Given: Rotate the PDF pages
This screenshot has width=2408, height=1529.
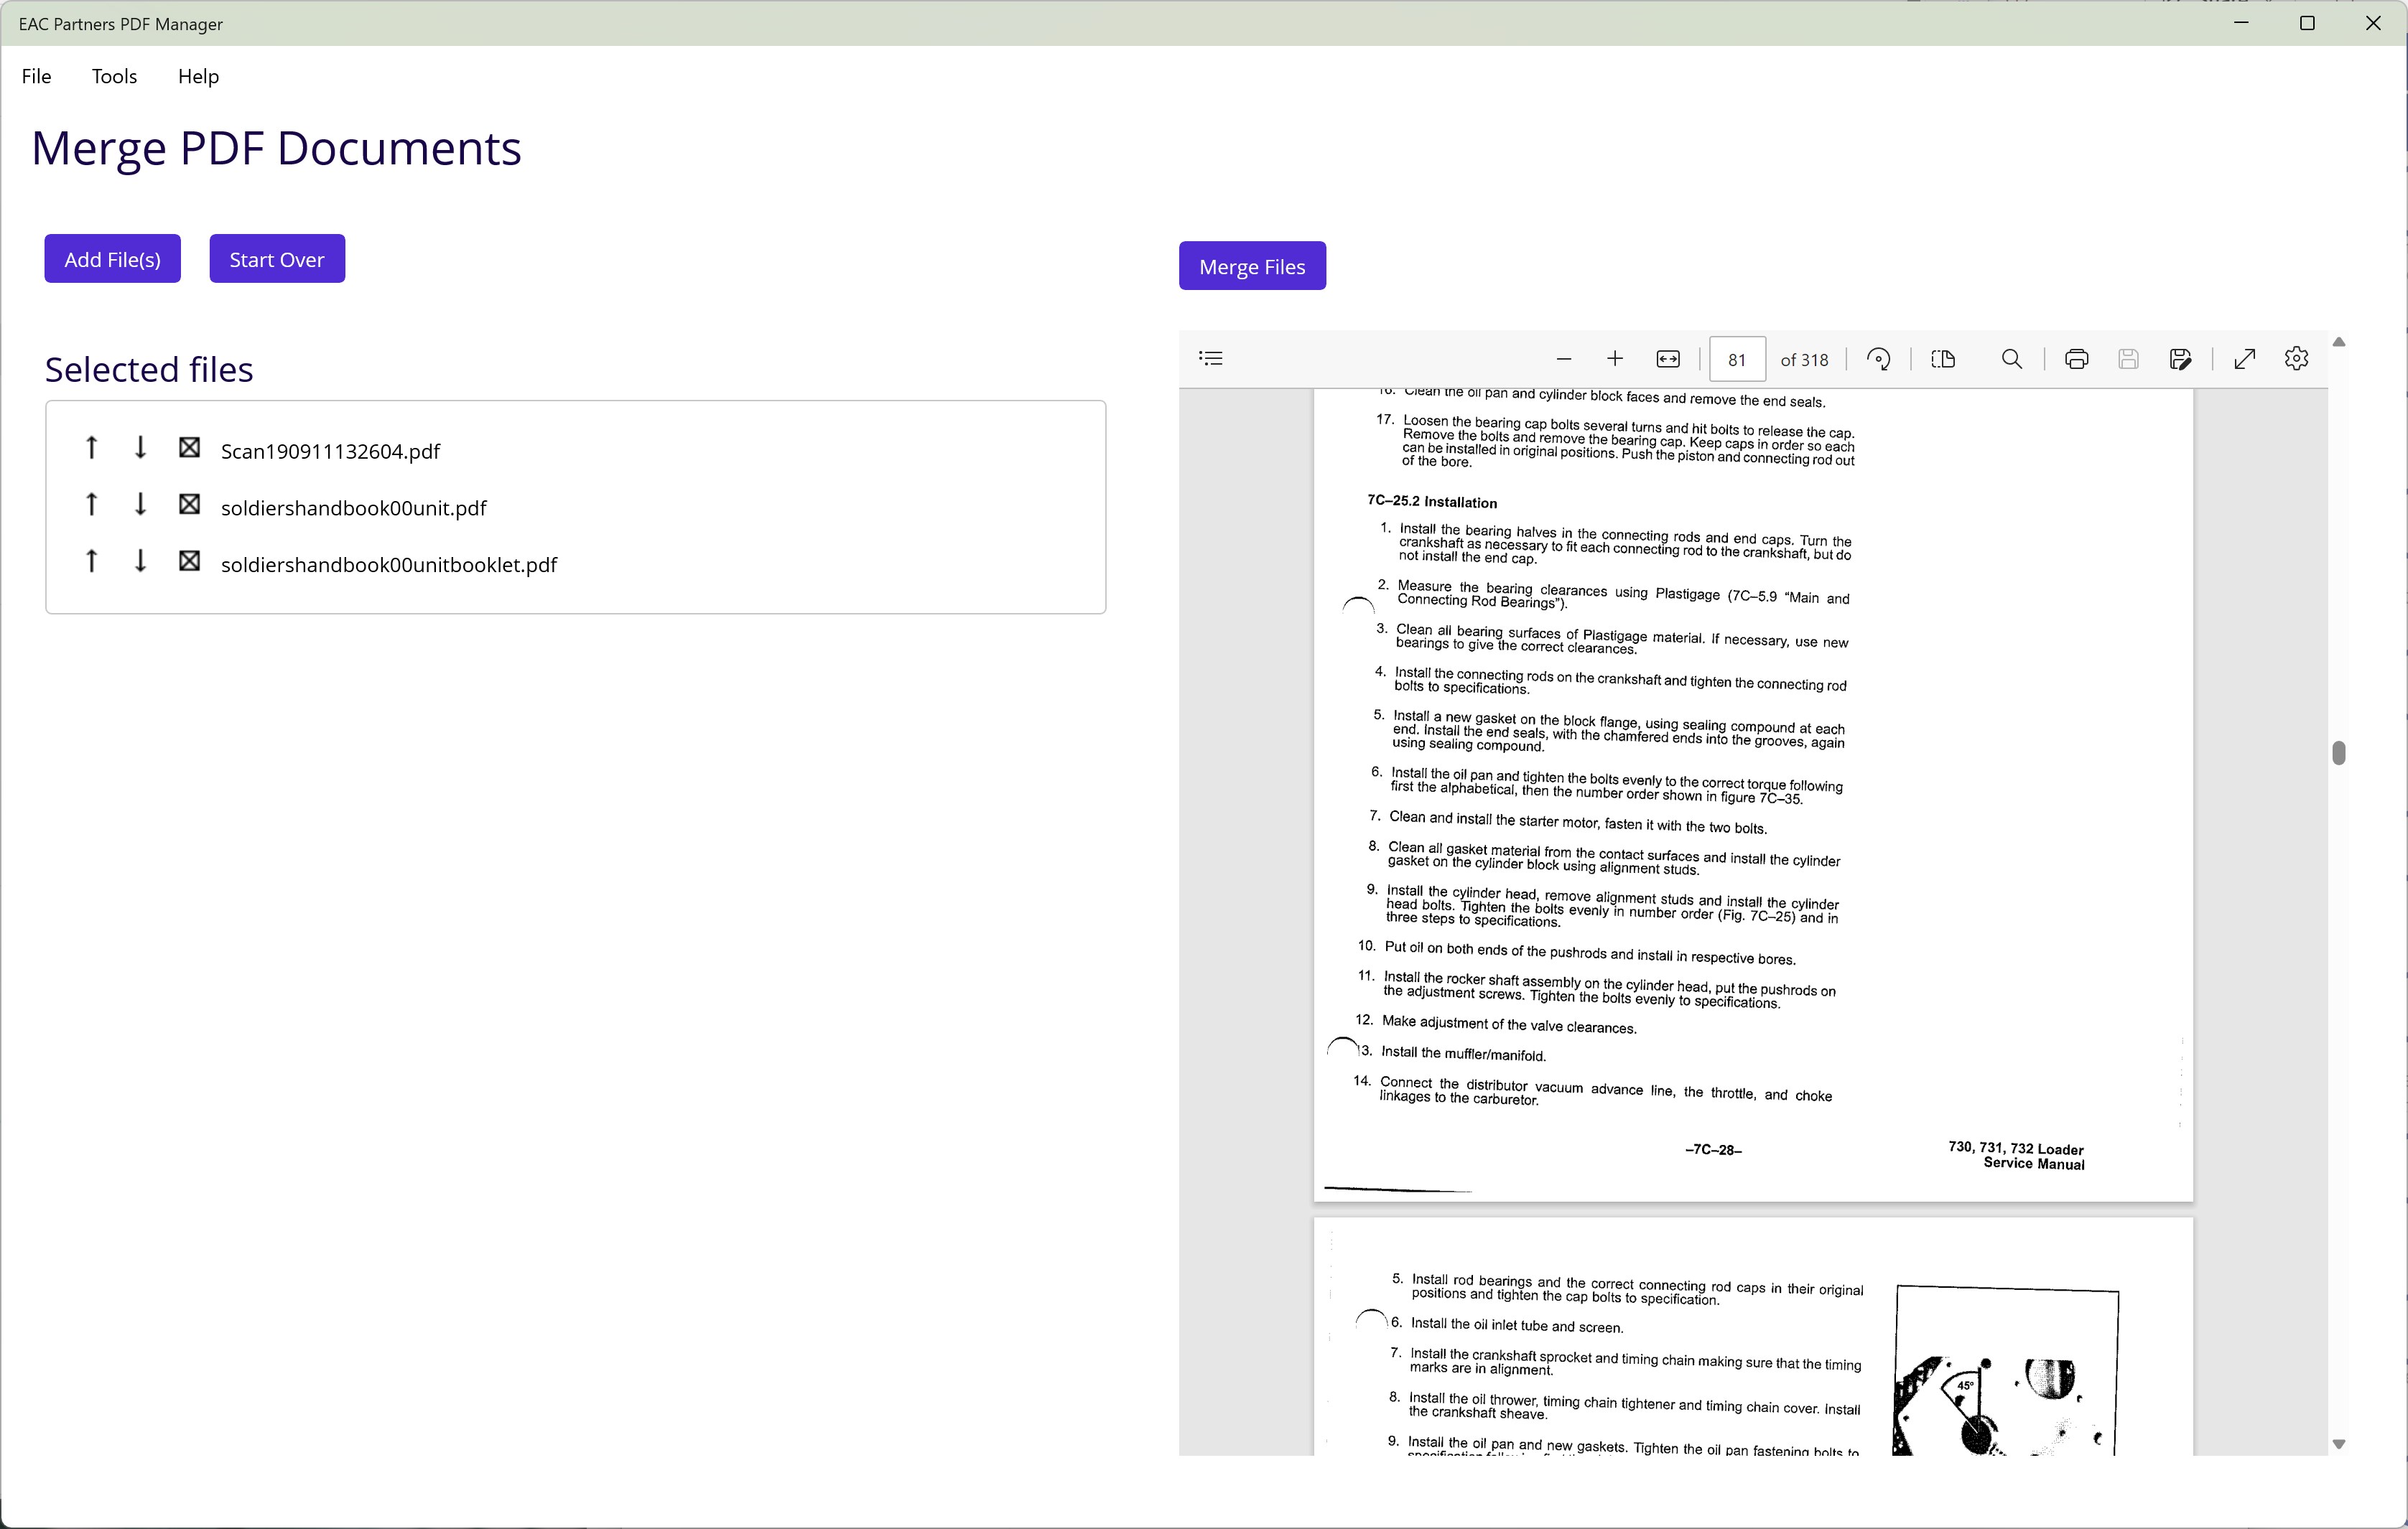Looking at the screenshot, I should click(1879, 360).
